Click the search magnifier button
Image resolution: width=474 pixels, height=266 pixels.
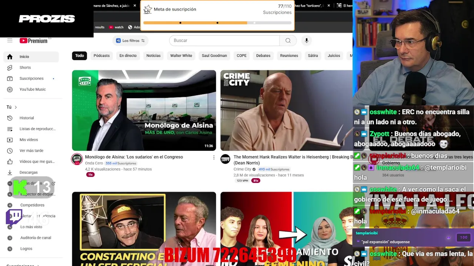tap(288, 41)
